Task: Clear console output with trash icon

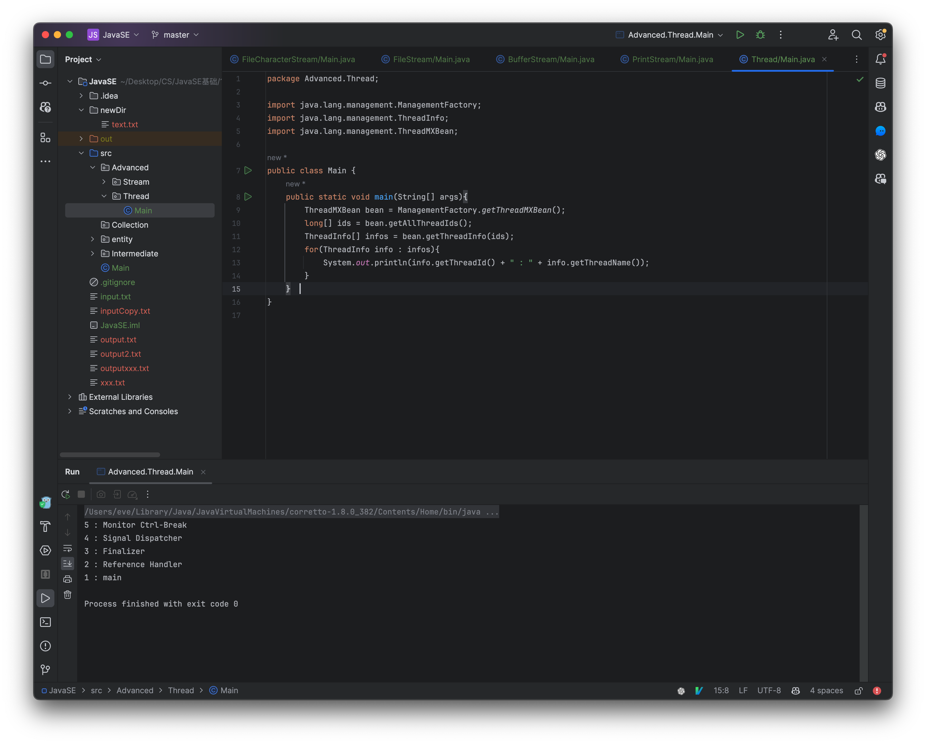Action: [68, 595]
